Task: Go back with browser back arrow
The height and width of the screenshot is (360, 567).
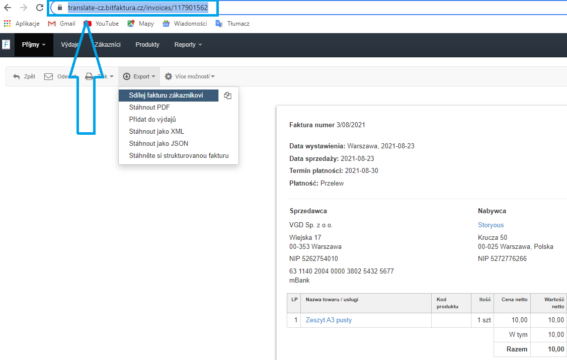Action: pyautogui.click(x=7, y=8)
